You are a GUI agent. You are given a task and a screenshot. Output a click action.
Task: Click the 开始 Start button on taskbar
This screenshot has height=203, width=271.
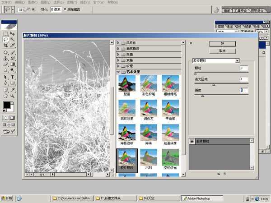tap(7, 198)
